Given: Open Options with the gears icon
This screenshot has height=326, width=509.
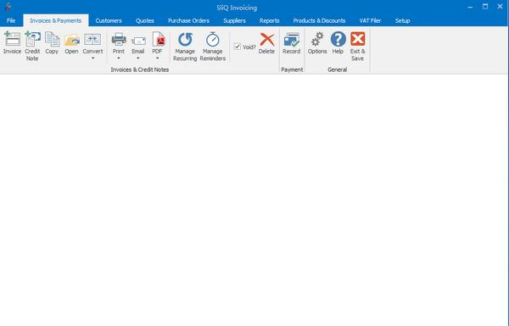Looking at the screenshot, I should pos(317,43).
